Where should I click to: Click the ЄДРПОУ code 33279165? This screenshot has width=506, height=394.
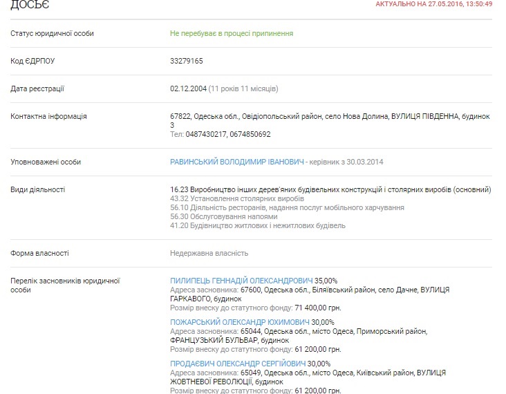pyautogui.click(x=187, y=61)
